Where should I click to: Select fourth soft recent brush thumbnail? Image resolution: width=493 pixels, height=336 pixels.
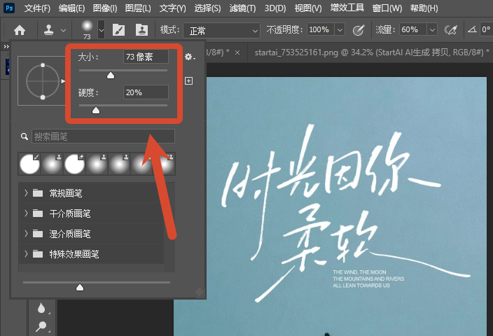[x=97, y=164]
